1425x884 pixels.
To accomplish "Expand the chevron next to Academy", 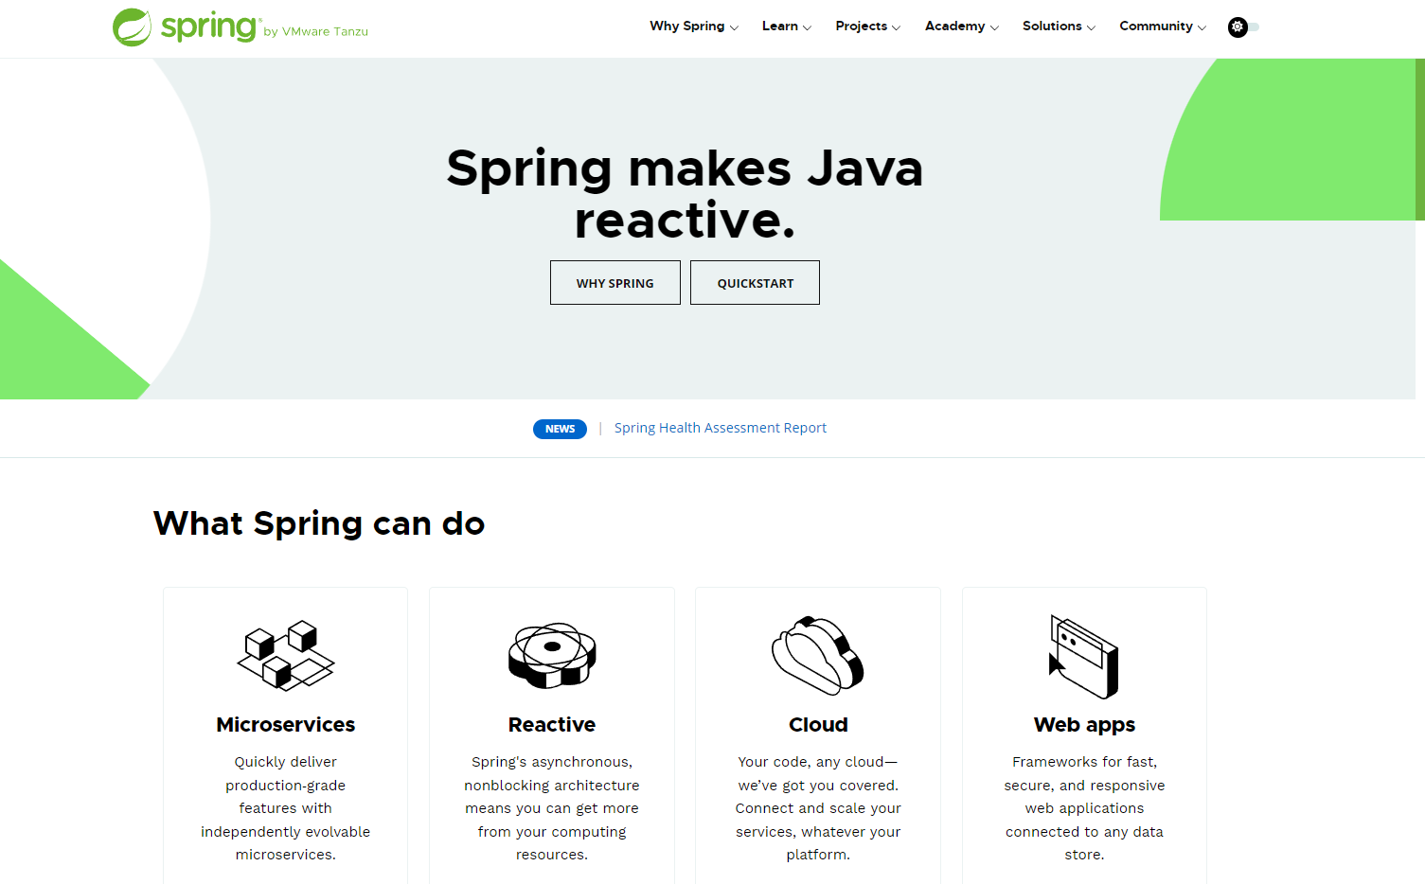I will (x=994, y=27).
